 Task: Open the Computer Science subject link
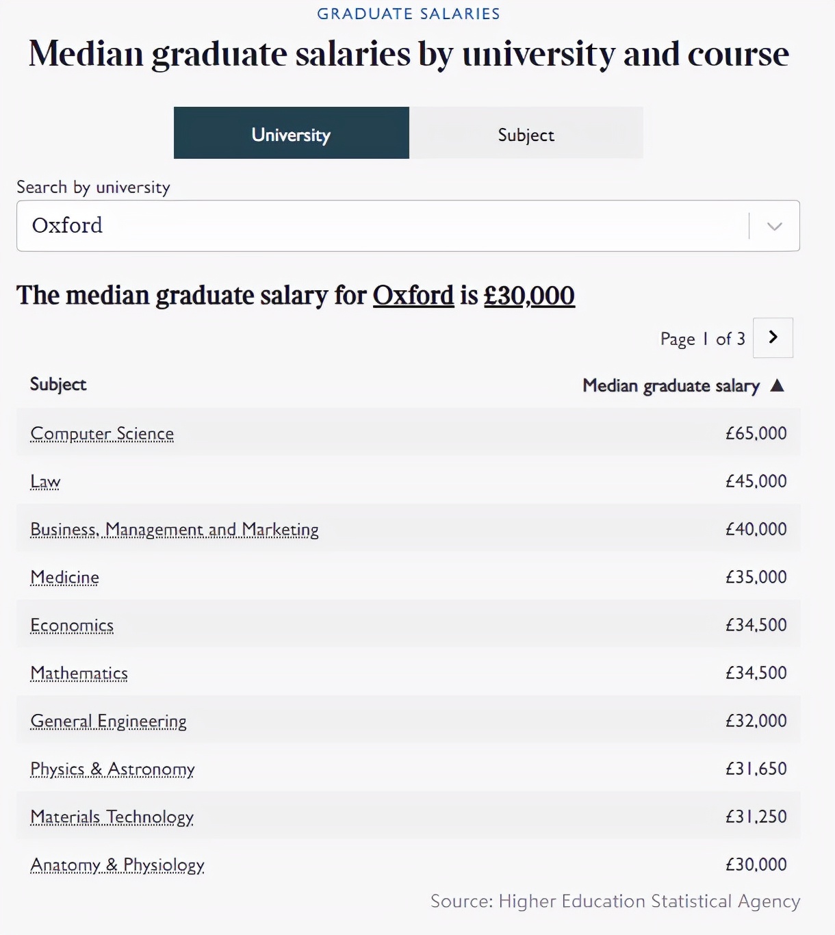[101, 433]
